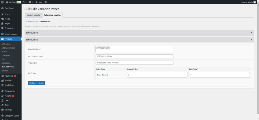Viewport: 259px width, 120px height.
Task: Expand the Schedule #1 panel
Action: [x=139, y=33]
